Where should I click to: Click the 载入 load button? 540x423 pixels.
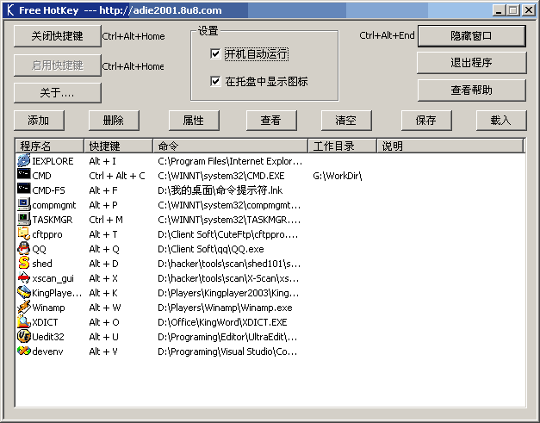(x=501, y=121)
